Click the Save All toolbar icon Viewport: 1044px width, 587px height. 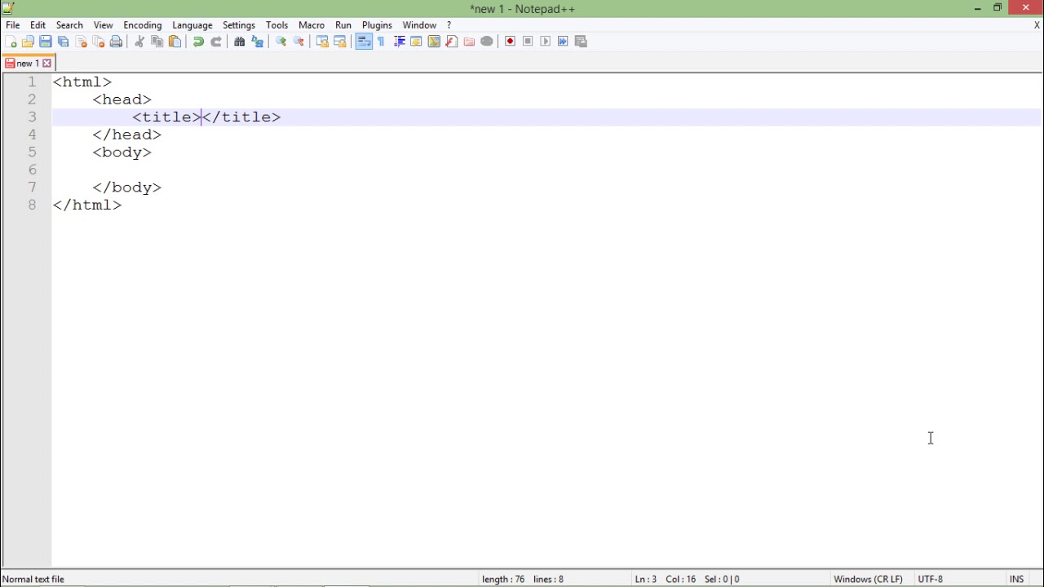pyautogui.click(x=63, y=42)
